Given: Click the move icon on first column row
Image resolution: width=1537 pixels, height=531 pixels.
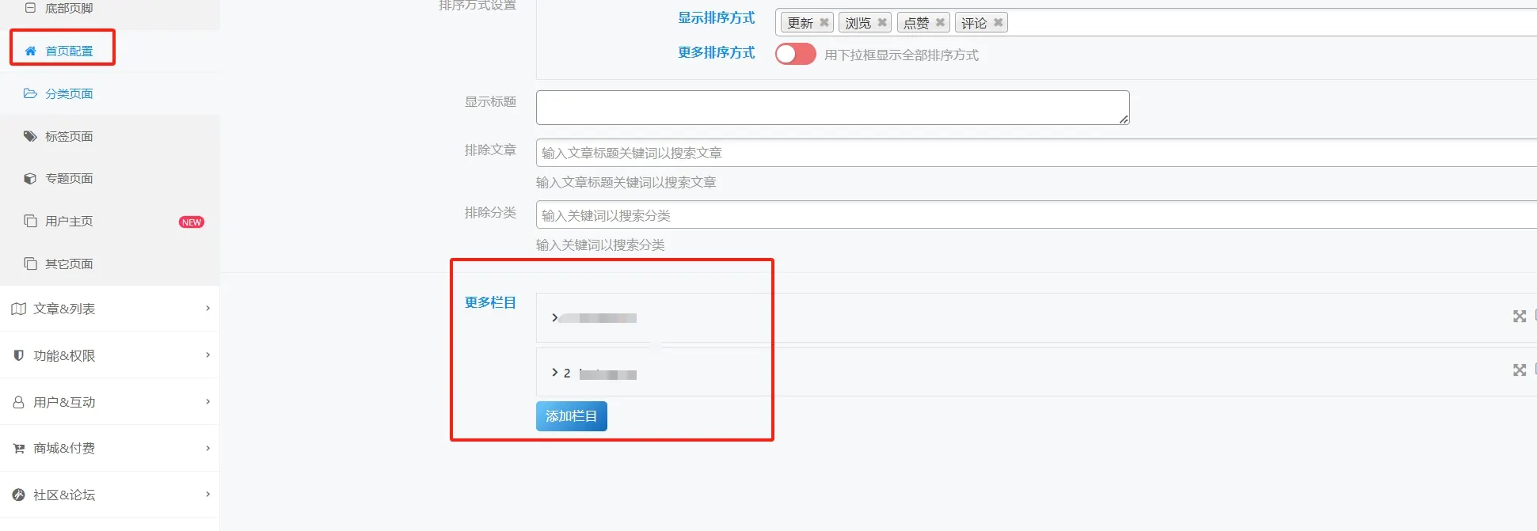Looking at the screenshot, I should 1520,317.
